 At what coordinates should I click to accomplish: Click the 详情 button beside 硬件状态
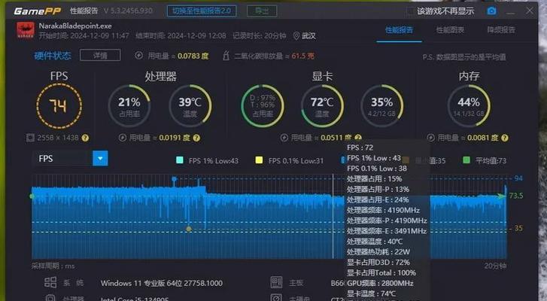[x=100, y=55]
